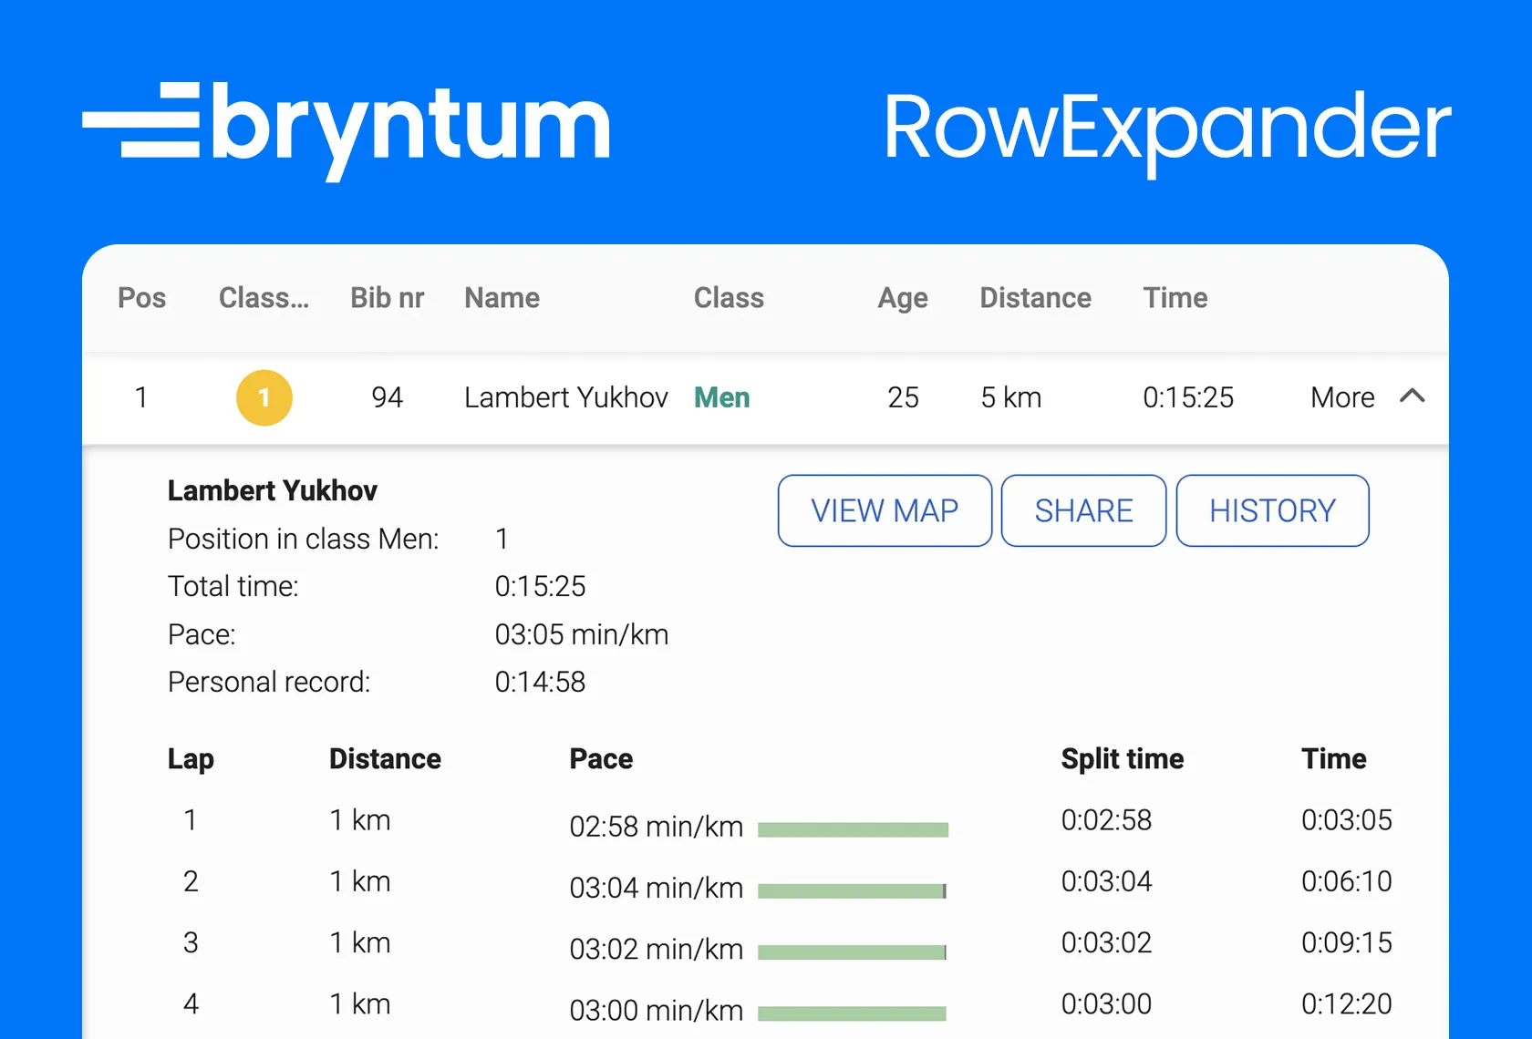Click the Position in class Men label

(x=303, y=539)
